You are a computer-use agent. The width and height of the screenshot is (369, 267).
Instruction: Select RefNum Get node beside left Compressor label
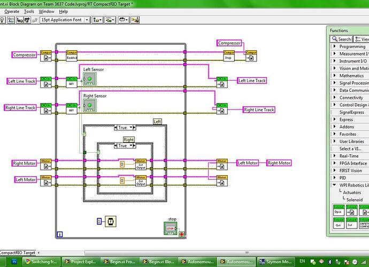point(45,56)
